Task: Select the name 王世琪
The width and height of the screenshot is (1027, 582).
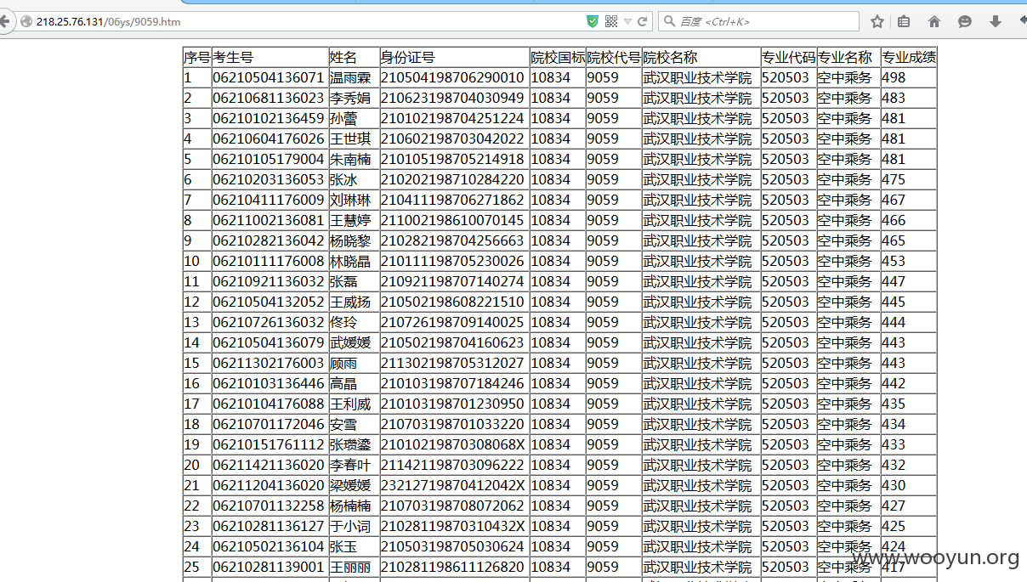Action: pyautogui.click(x=350, y=138)
